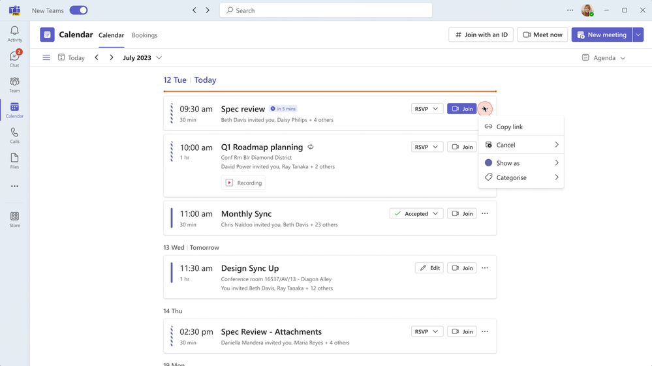Click the hamburger menu beside Today

point(46,58)
